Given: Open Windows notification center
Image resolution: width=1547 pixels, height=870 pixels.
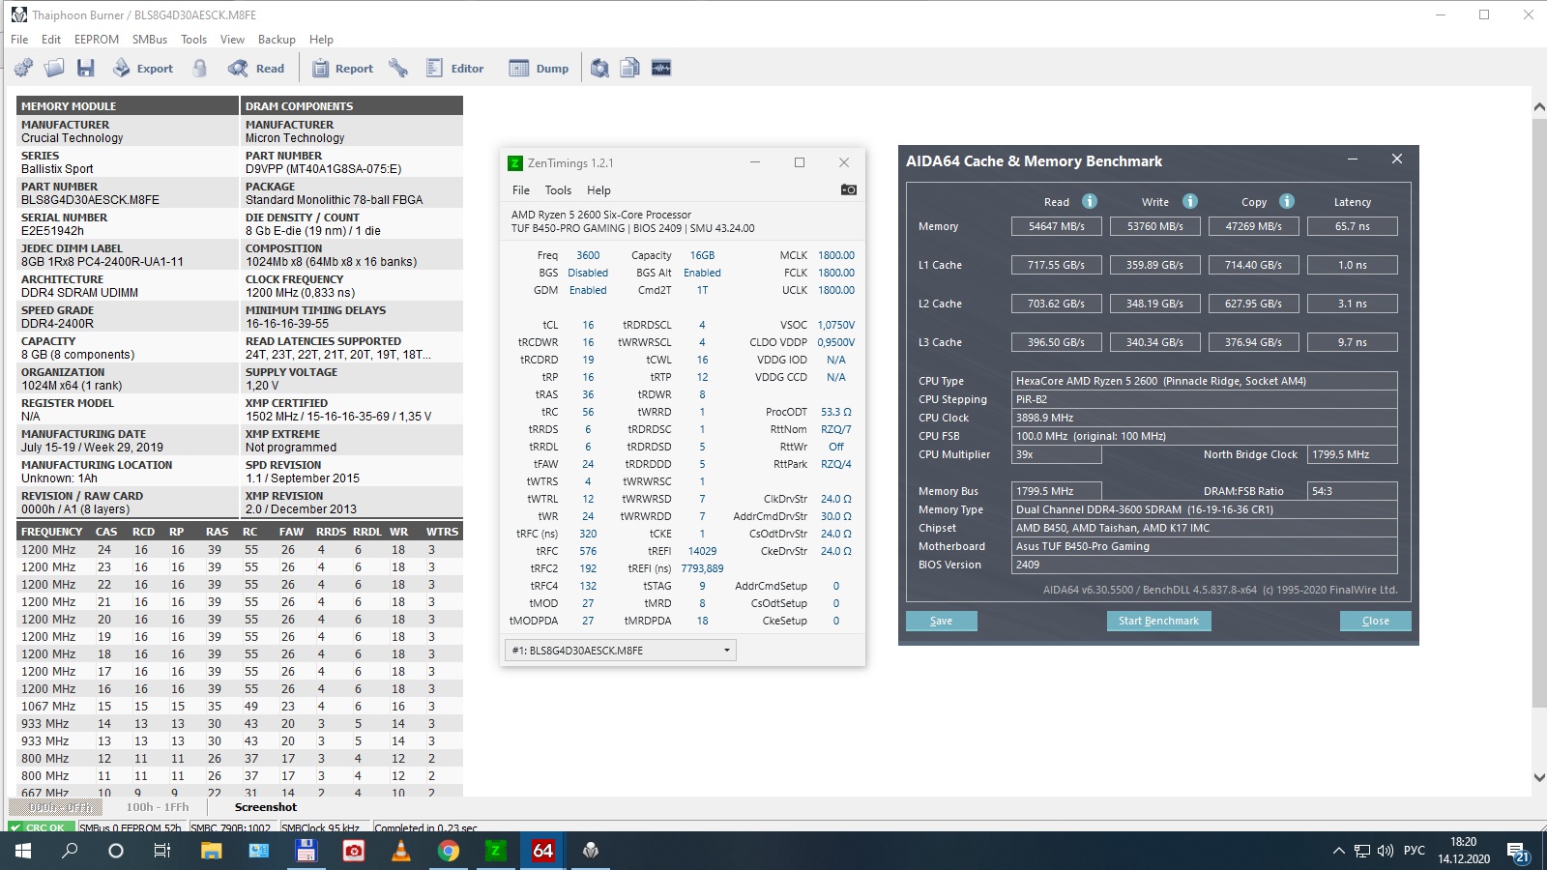Looking at the screenshot, I should click(1517, 851).
